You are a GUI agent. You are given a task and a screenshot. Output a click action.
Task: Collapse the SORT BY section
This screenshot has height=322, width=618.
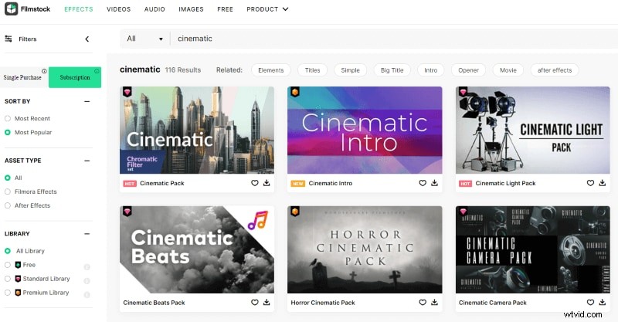point(87,101)
